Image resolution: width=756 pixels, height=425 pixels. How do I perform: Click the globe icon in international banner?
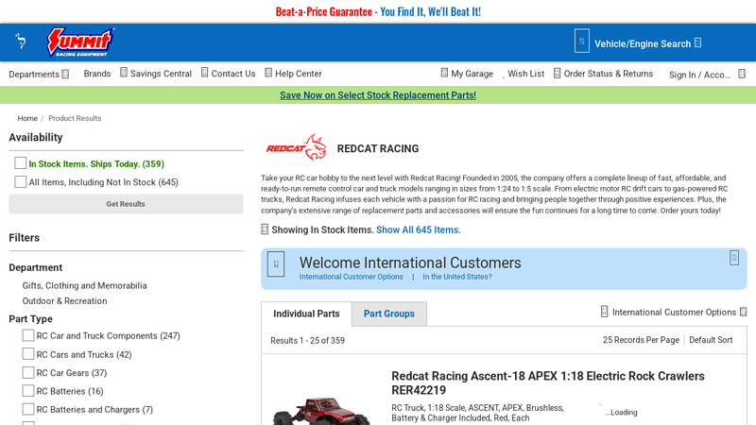[x=276, y=264]
